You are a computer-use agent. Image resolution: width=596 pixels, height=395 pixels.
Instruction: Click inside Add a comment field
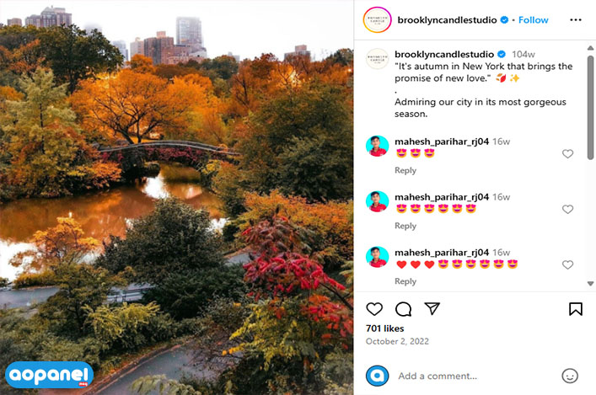coord(475,376)
